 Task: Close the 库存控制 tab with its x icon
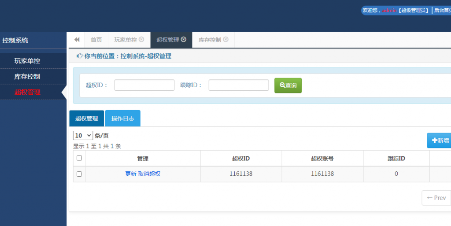click(x=225, y=39)
